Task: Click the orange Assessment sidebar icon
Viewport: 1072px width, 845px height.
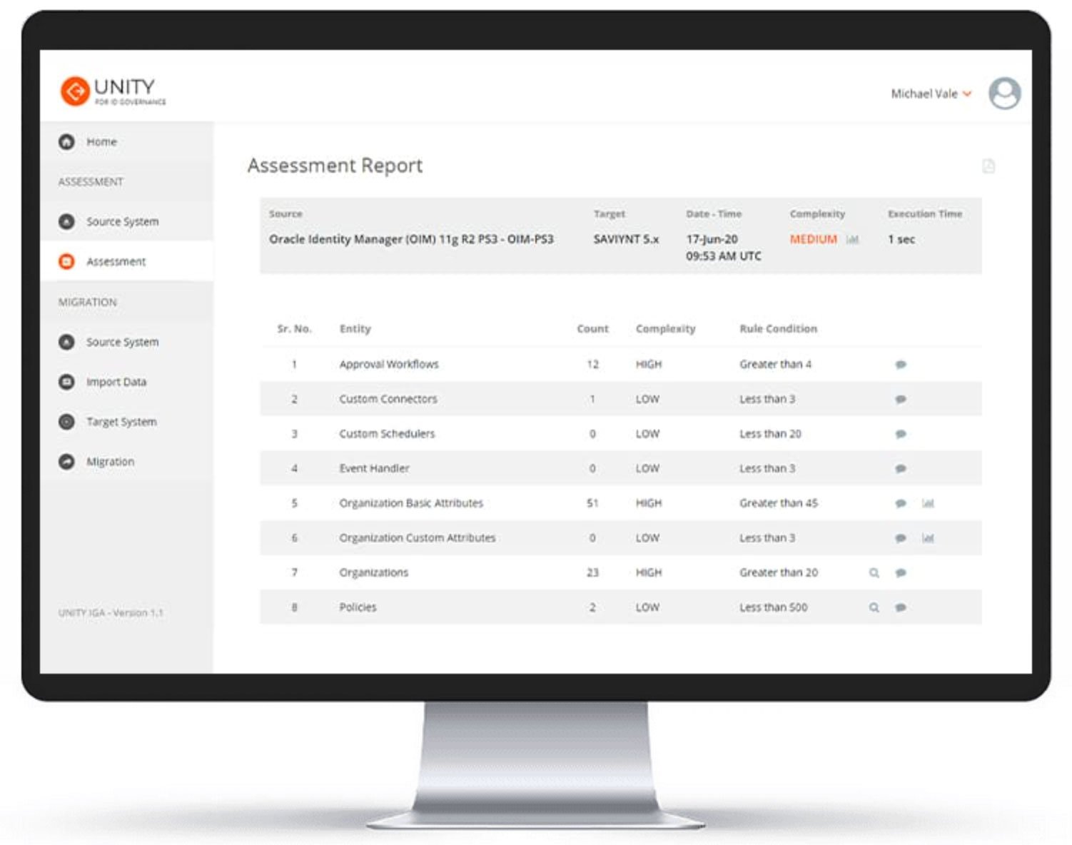Action: [x=66, y=261]
